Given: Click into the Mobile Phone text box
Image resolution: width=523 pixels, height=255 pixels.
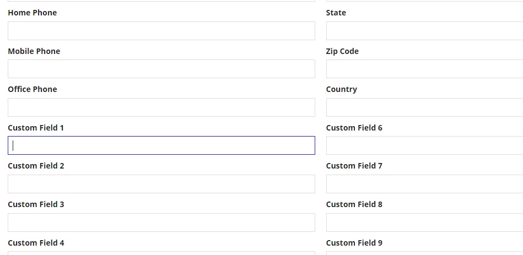Looking at the screenshot, I should (161, 69).
